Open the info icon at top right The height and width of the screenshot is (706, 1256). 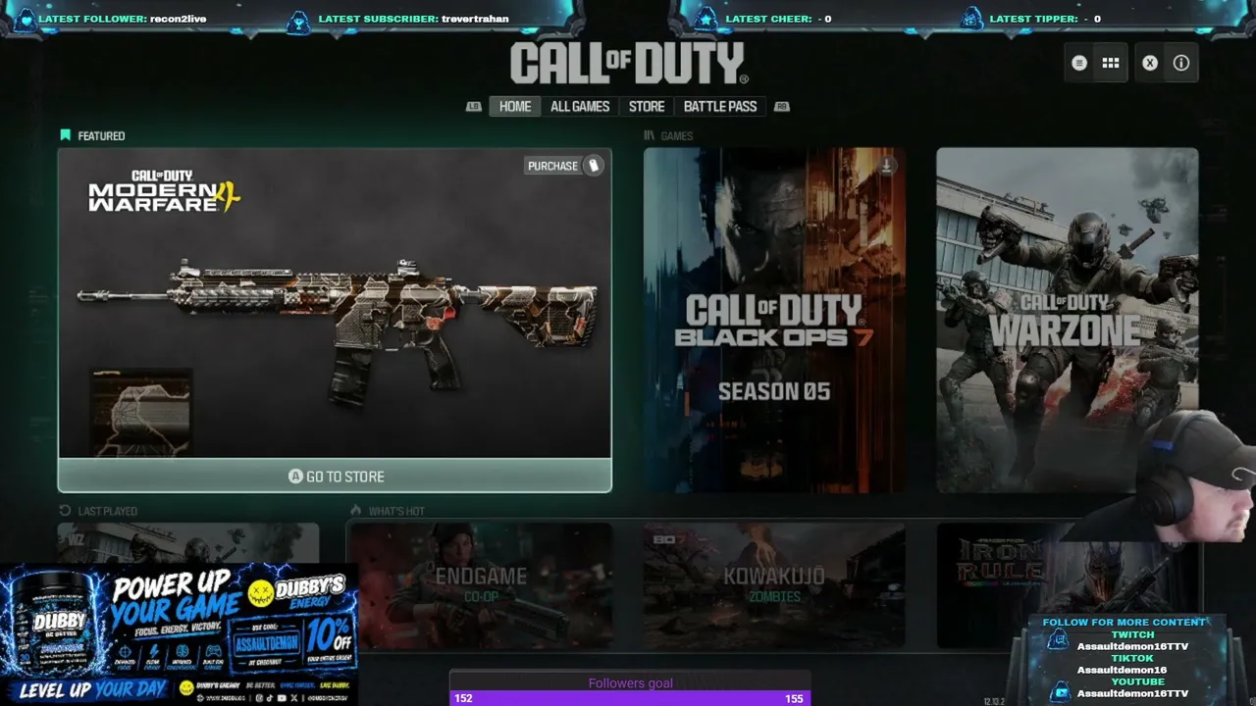pos(1181,63)
